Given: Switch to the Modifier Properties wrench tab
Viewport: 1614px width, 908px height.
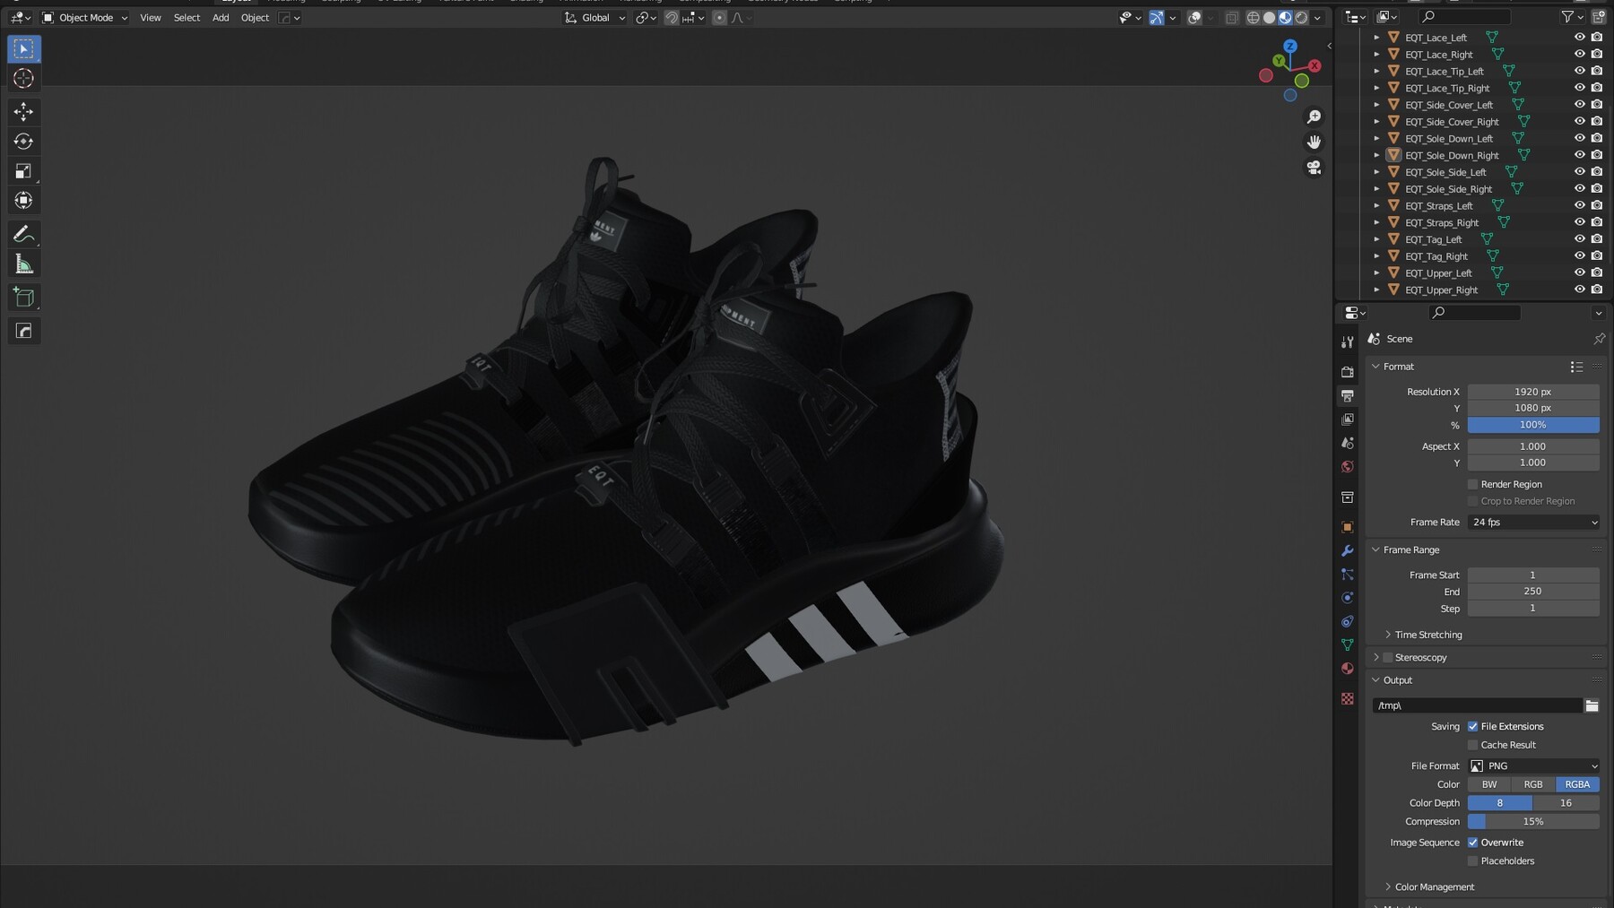Looking at the screenshot, I should point(1348,551).
